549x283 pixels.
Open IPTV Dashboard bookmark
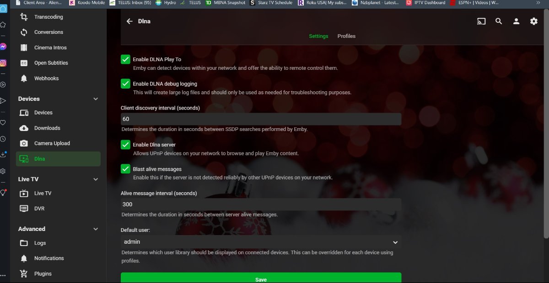coord(425,3)
